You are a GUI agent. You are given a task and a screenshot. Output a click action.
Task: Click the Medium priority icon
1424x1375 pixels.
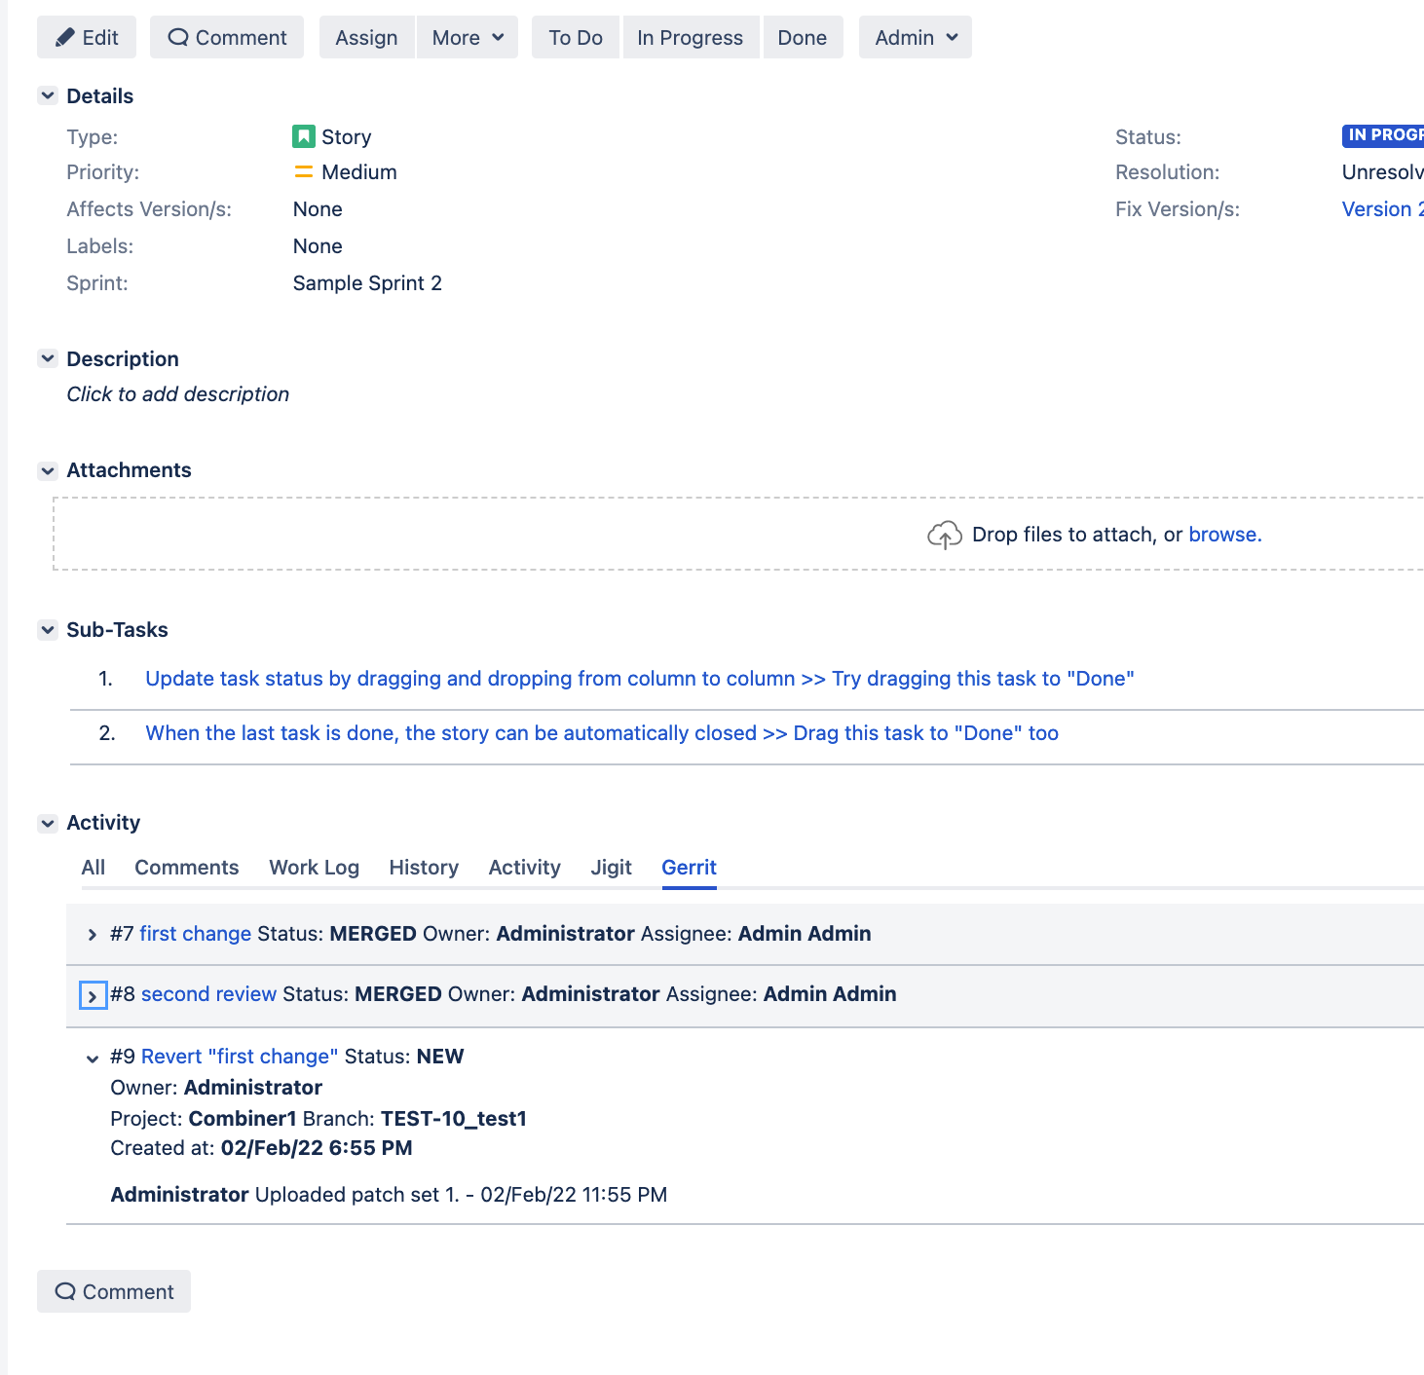coord(302,171)
